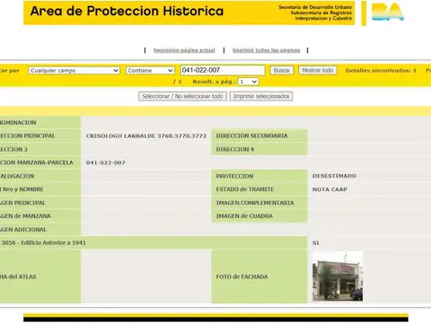Open the results per page dropdown

coord(248,82)
